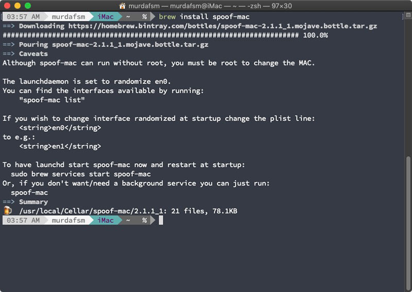Click the split pane icon at top right

tap(402, 16)
